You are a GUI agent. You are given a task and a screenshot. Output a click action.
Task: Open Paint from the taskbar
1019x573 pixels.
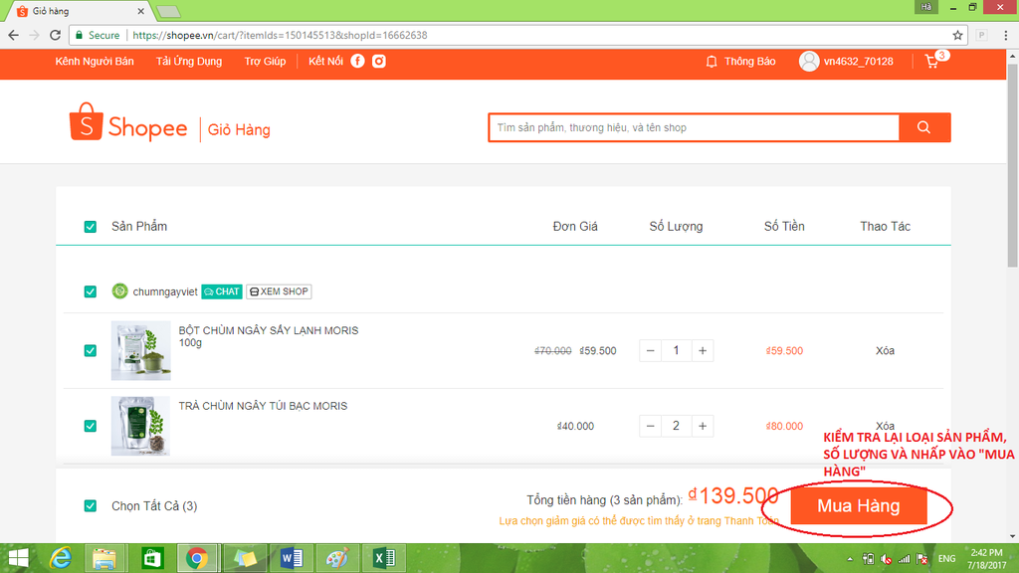coord(337,558)
